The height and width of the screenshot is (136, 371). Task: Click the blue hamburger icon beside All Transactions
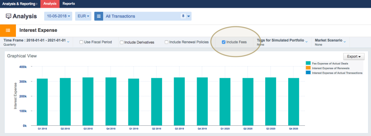point(99,16)
